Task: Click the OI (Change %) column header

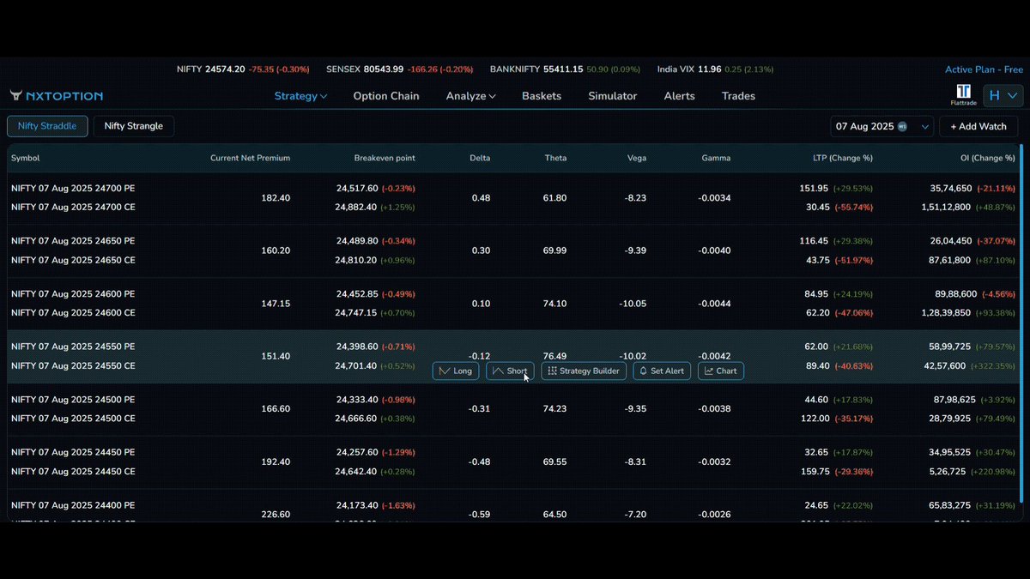Action: pyautogui.click(x=988, y=158)
